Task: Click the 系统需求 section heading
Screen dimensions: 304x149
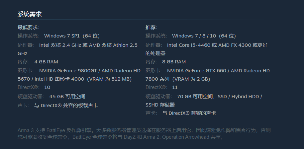Action: click(30, 14)
